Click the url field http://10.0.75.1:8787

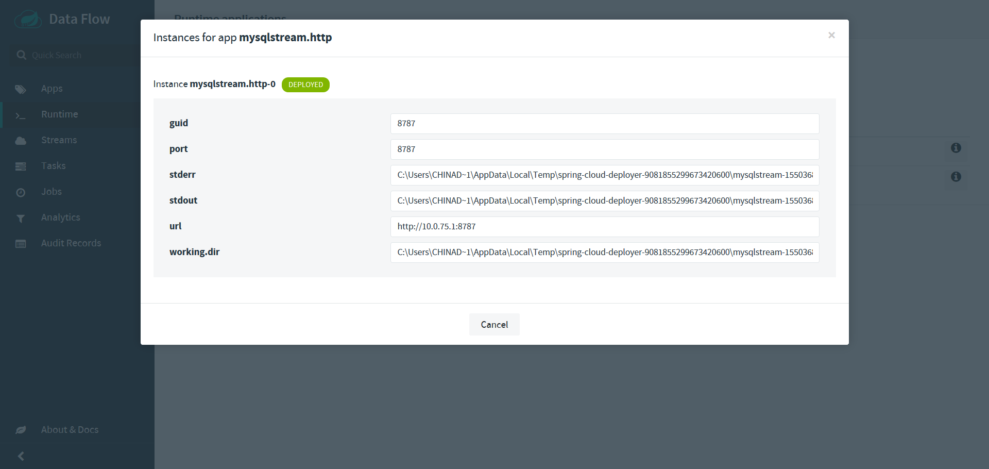(605, 227)
